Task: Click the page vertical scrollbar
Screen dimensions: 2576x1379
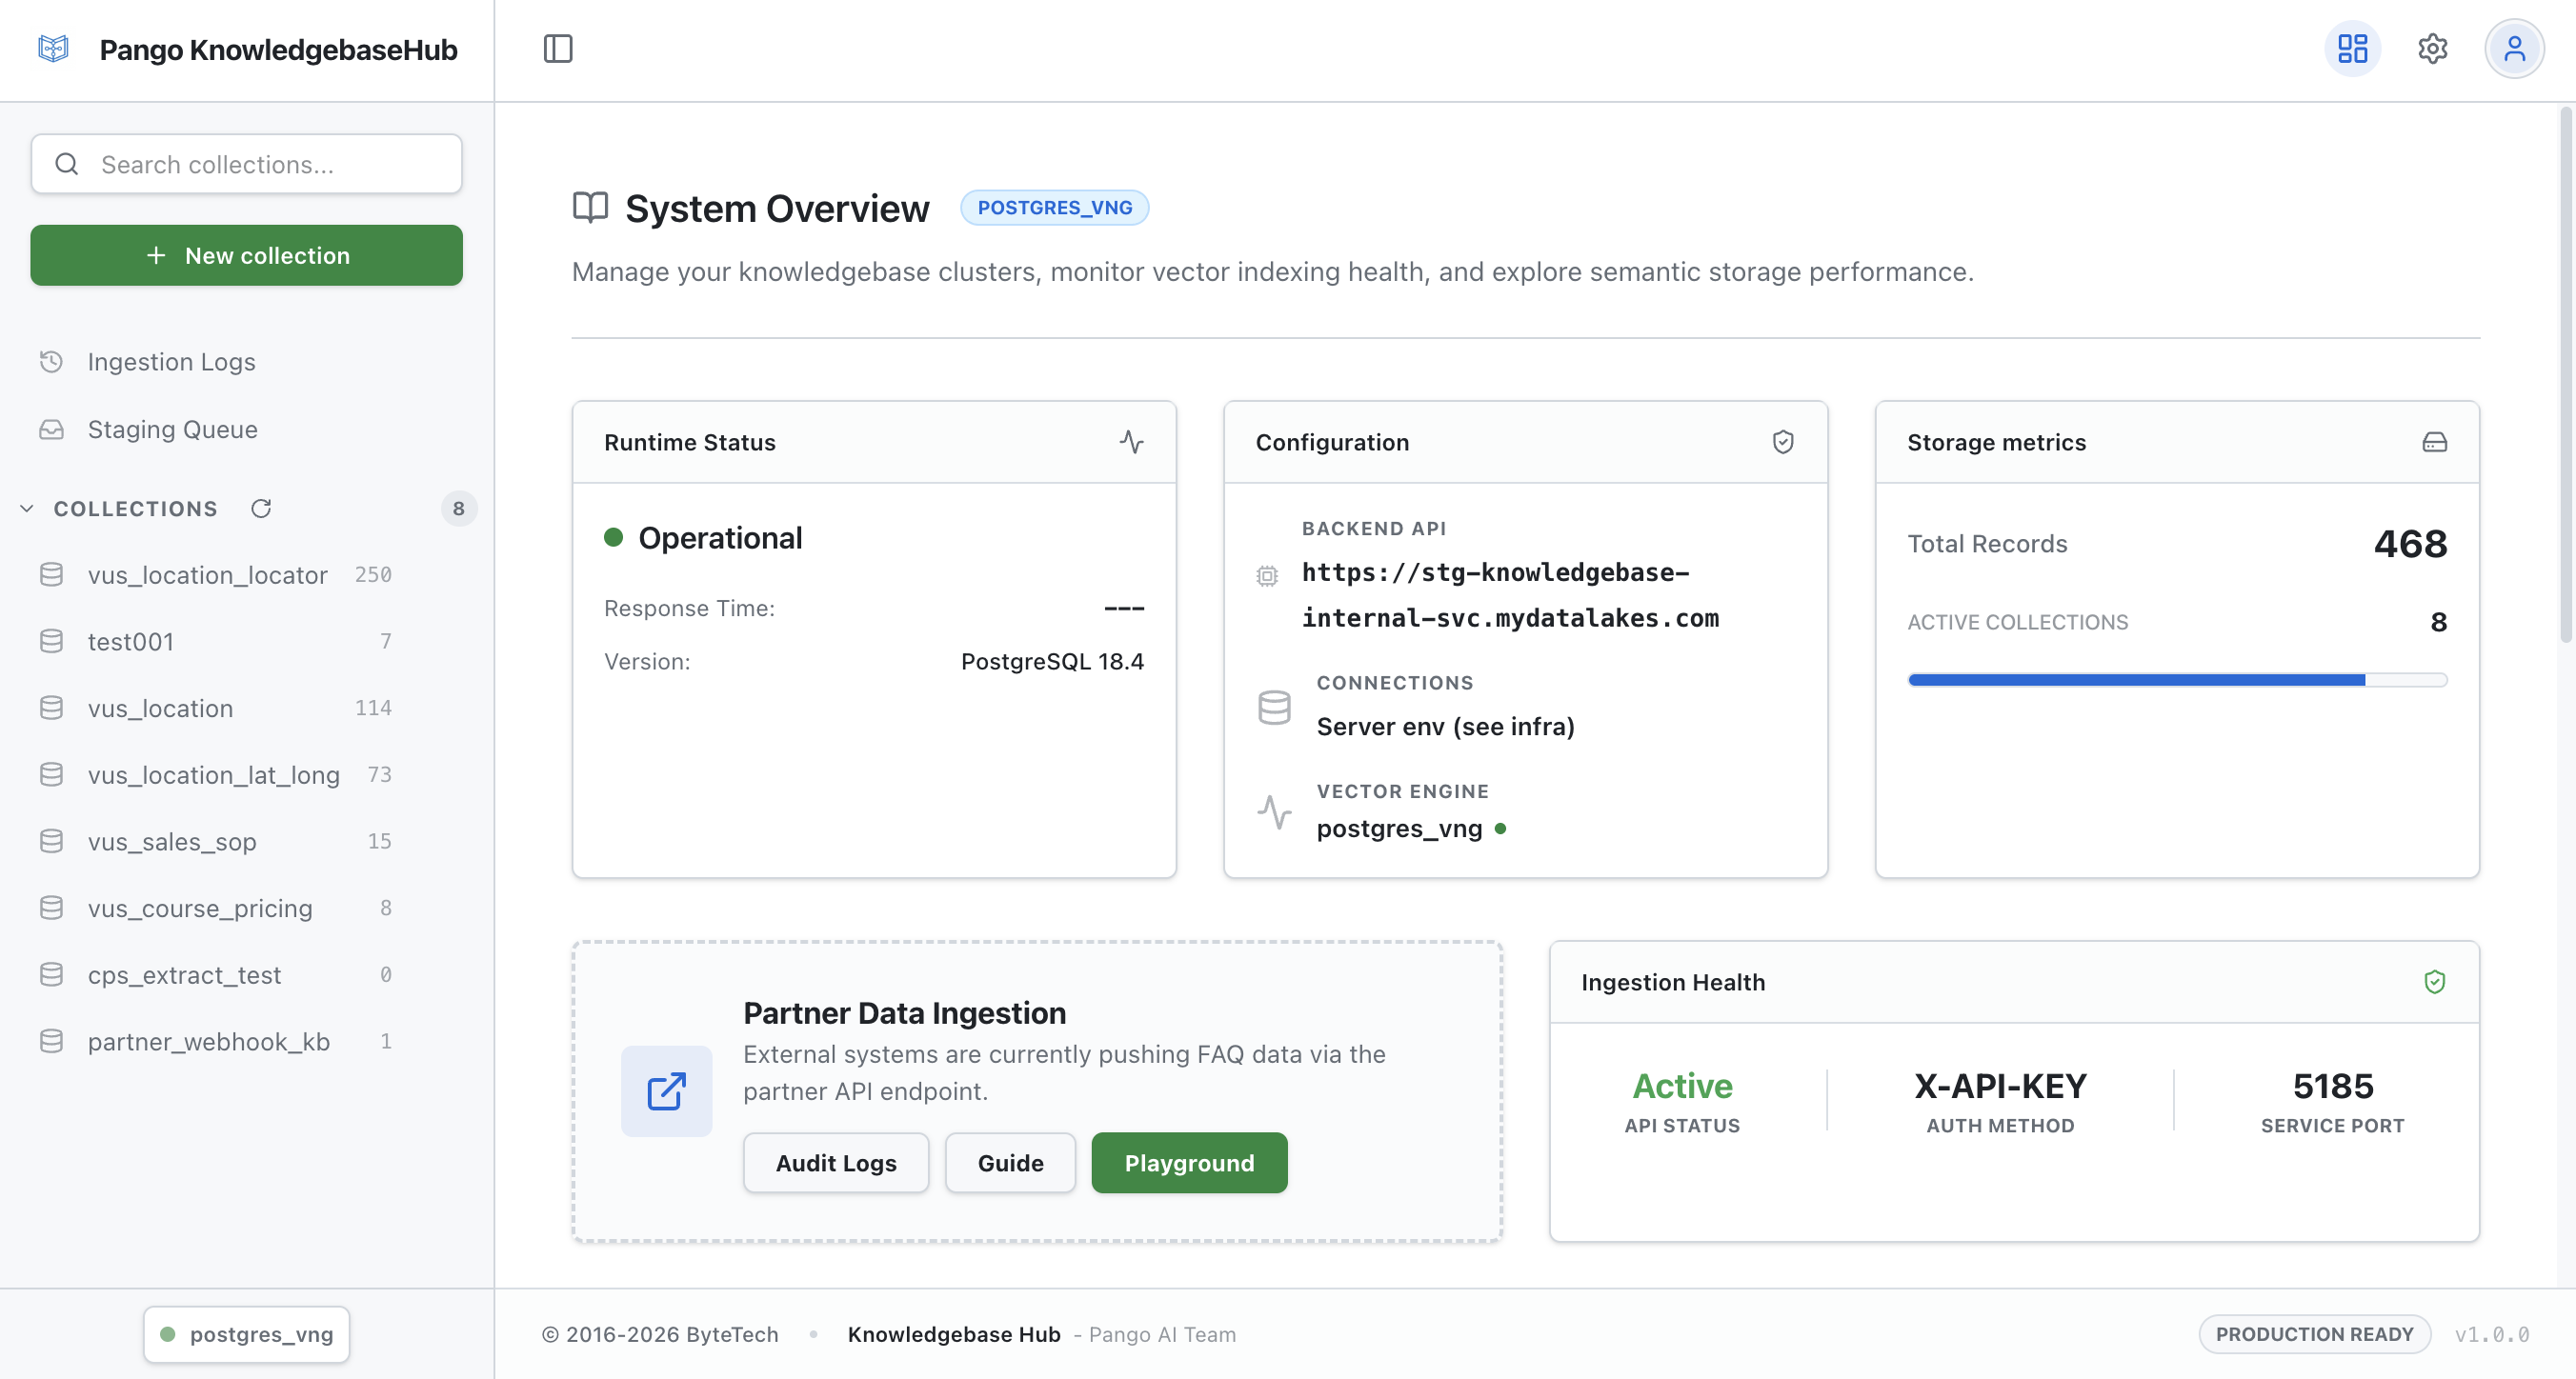Action: pyautogui.click(x=2566, y=375)
